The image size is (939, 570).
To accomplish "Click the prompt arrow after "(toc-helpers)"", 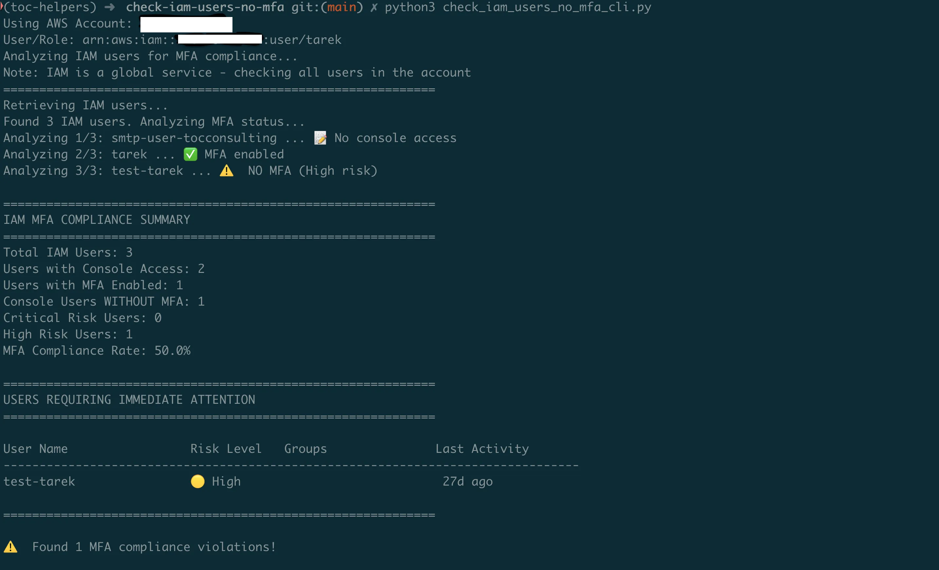I will pyautogui.click(x=109, y=7).
